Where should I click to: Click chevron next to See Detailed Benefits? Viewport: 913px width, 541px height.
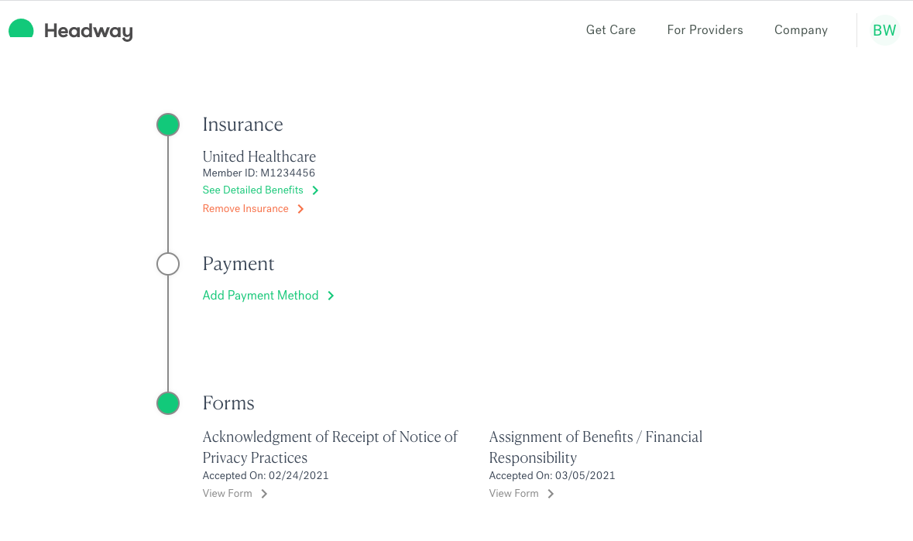[x=315, y=190]
